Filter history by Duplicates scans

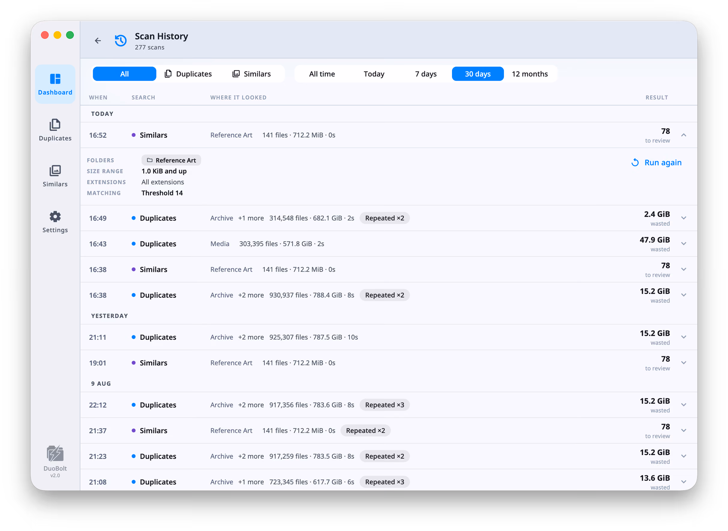coord(188,74)
